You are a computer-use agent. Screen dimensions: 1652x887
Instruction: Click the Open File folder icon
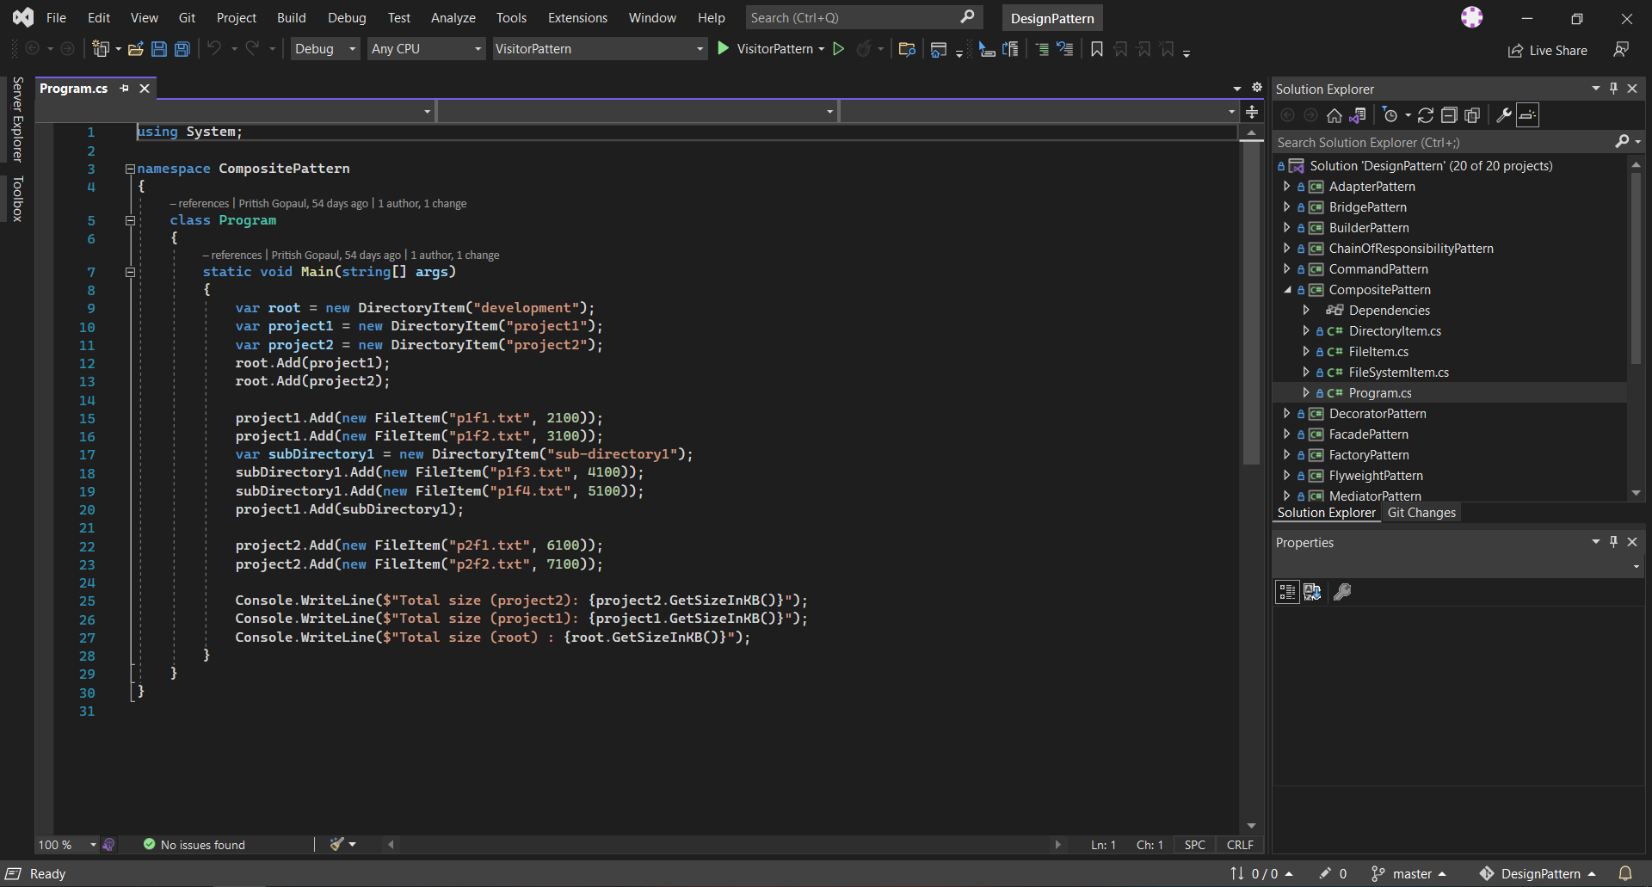[136, 49]
